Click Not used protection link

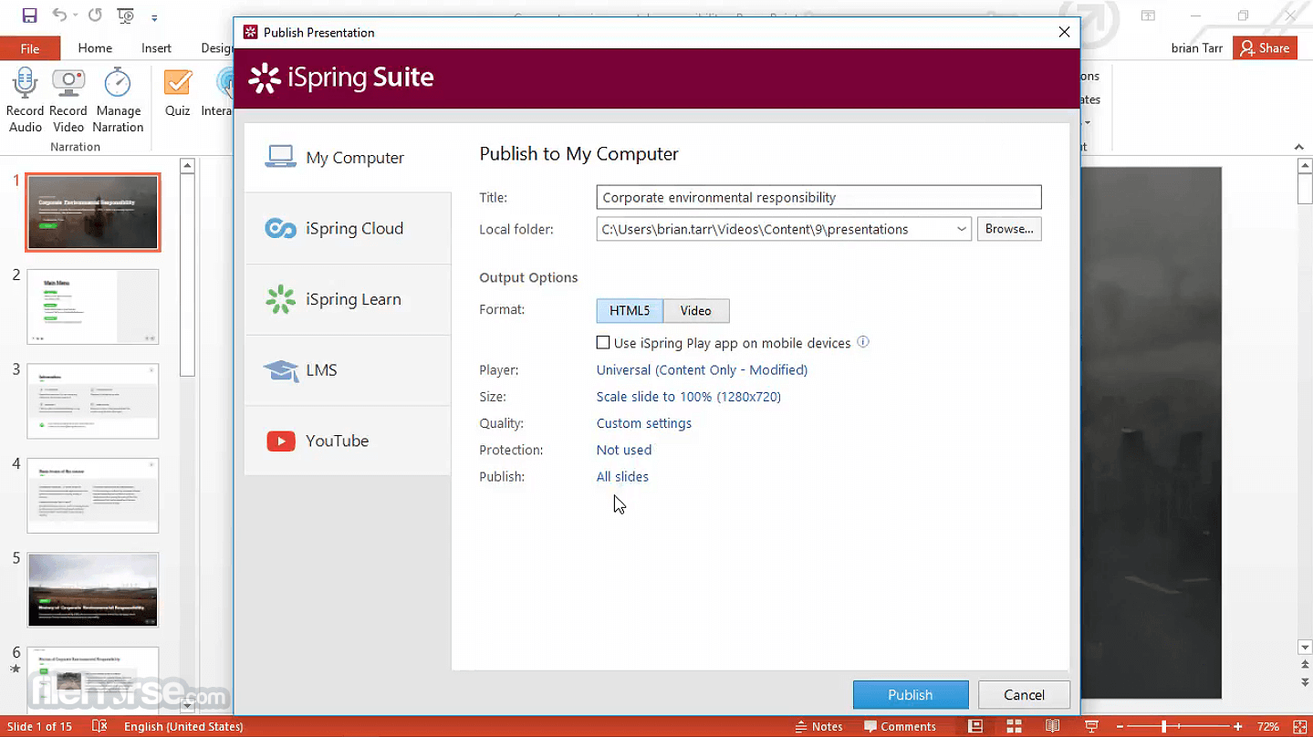pyautogui.click(x=624, y=450)
